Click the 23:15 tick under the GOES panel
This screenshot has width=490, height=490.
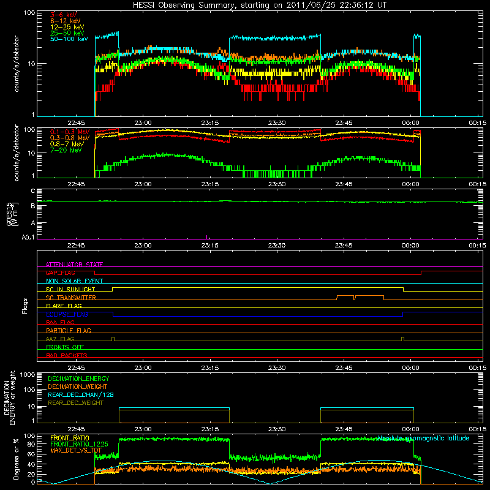(x=209, y=246)
